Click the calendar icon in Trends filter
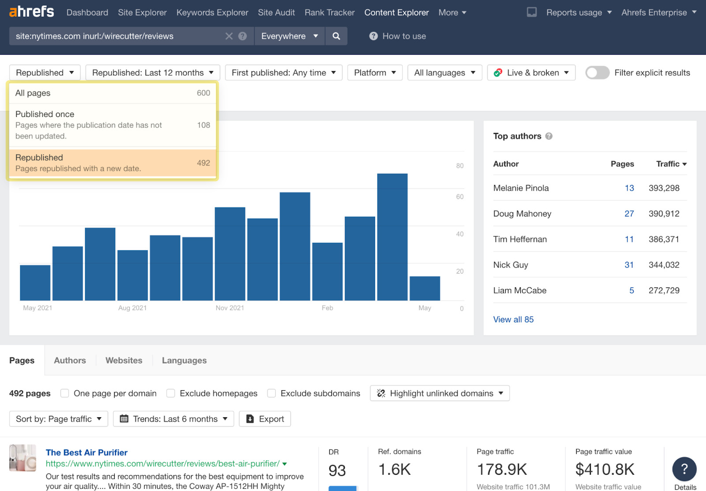 point(125,419)
